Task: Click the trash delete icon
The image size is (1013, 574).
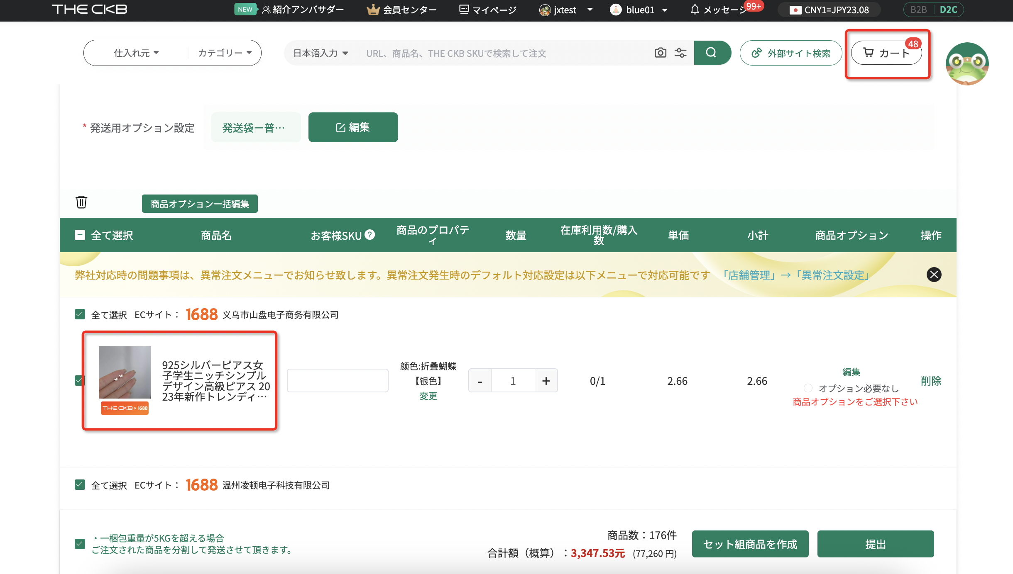Action: pyautogui.click(x=81, y=202)
